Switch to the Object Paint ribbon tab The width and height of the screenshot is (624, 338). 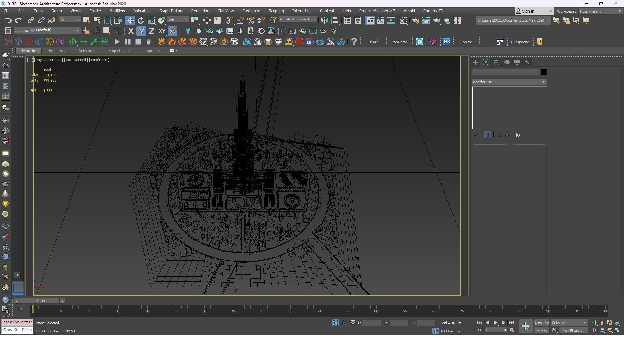pyautogui.click(x=119, y=51)
